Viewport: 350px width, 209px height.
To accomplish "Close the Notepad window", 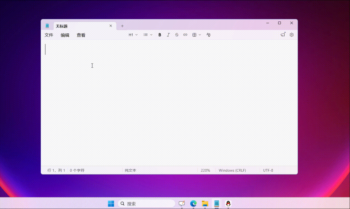I will coord(291,23).
